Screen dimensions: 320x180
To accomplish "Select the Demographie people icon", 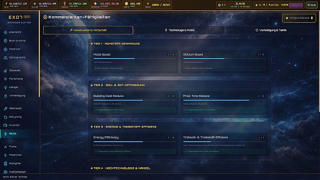I will 5,58.
